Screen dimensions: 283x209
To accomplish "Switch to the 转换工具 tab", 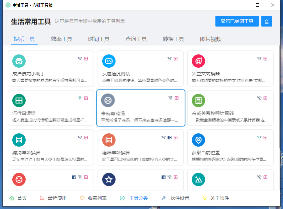I will pos(173,39).
